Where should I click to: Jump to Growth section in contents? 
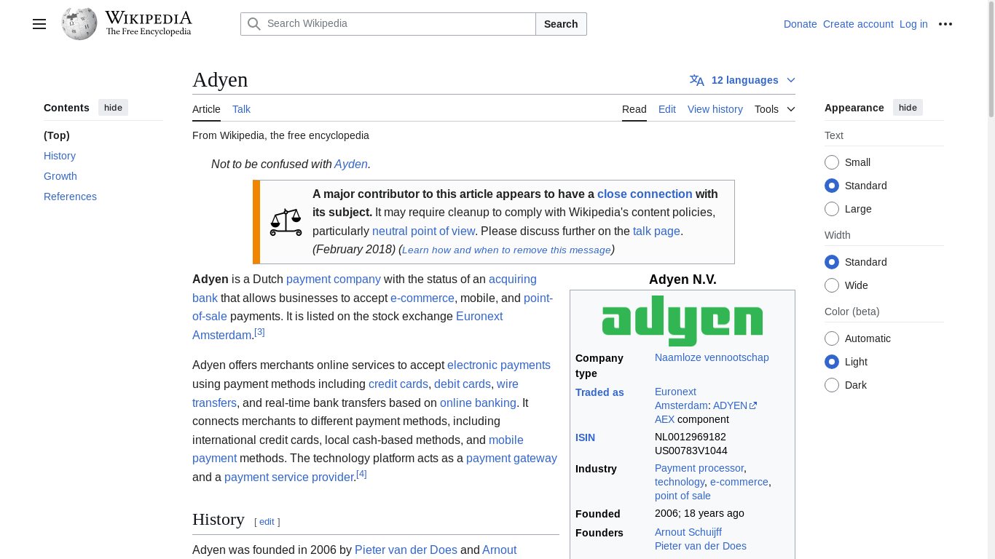coord(60,176)
